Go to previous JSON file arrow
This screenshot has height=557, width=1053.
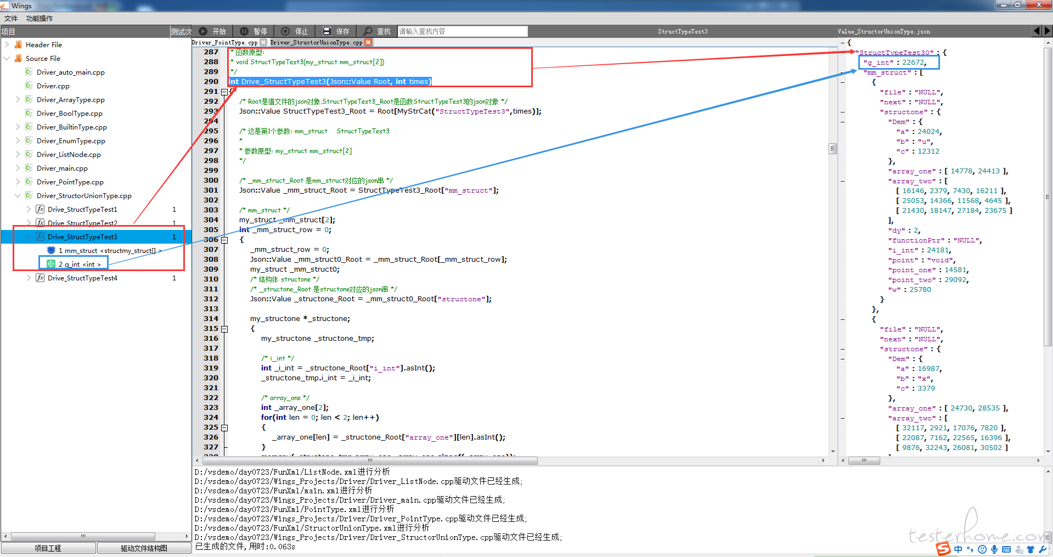coord(1037,31)
